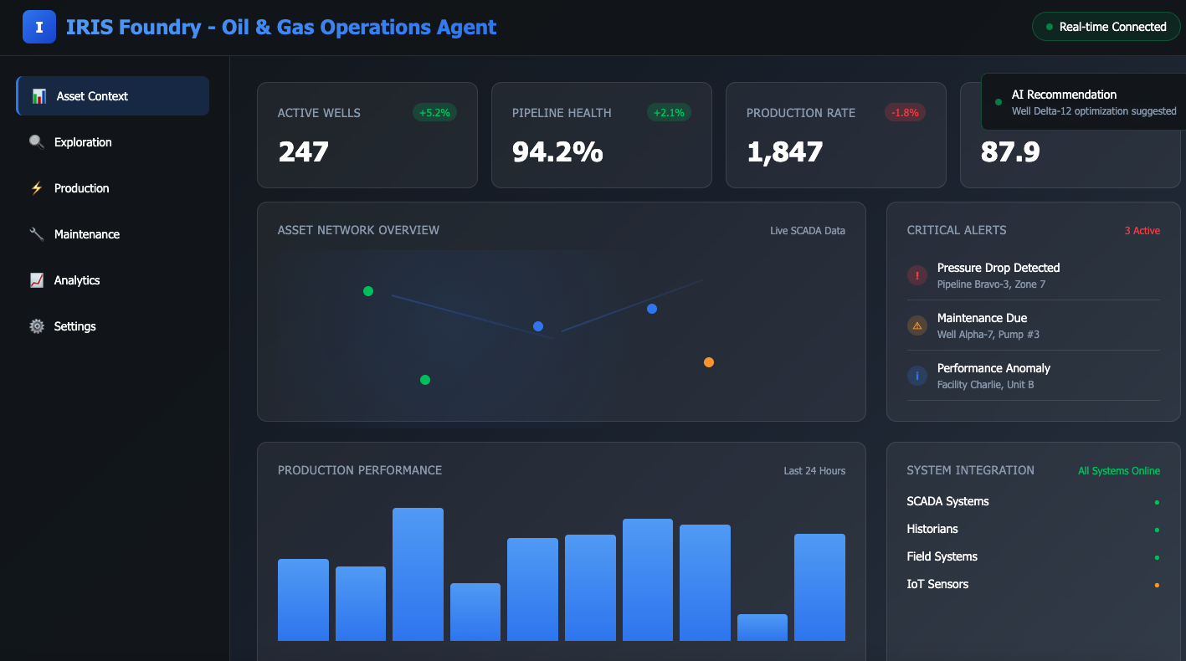Click the tallest bar in Production Performance
This screenshot has width=1186, height=661.
click(x=418, y=574)
